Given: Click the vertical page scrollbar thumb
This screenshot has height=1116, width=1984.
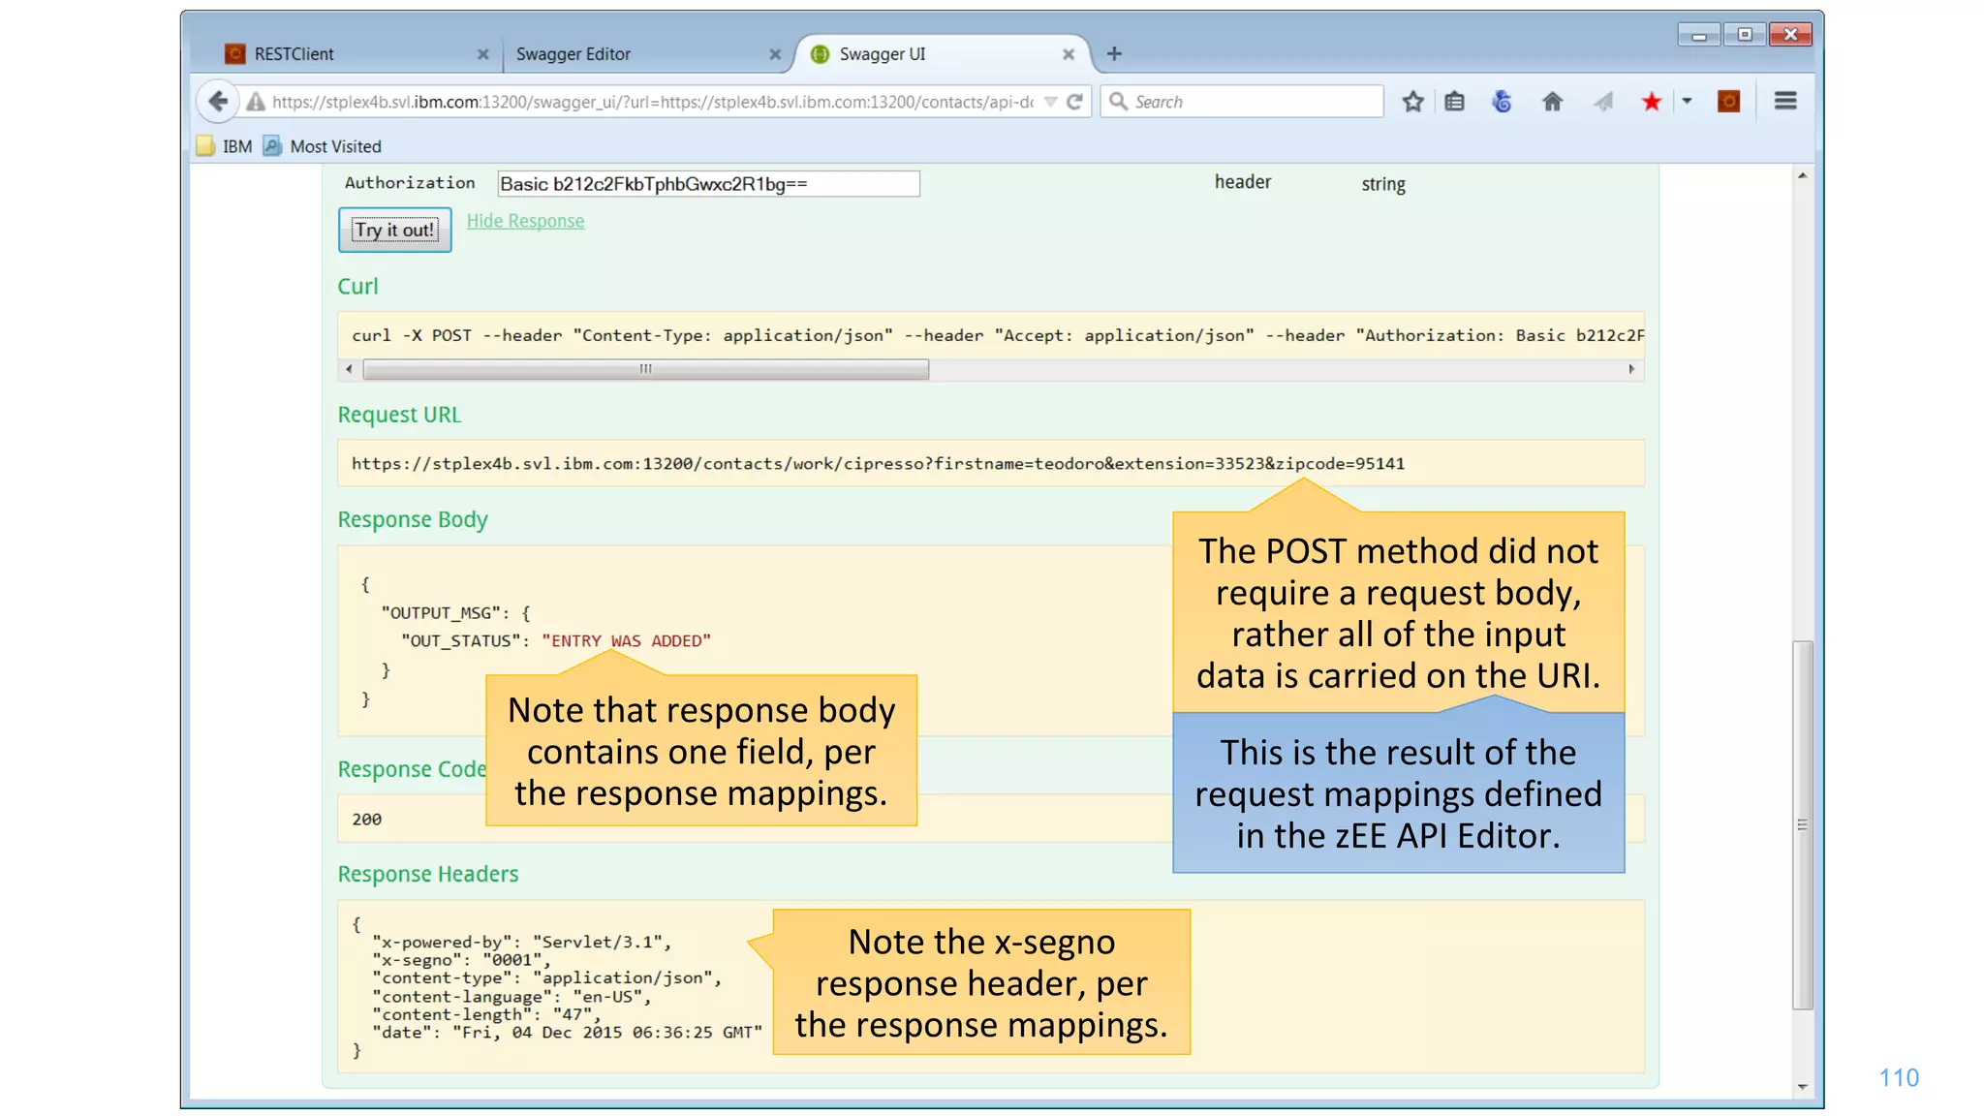Looking at the screenshot, I should (x=1802, y=824).
